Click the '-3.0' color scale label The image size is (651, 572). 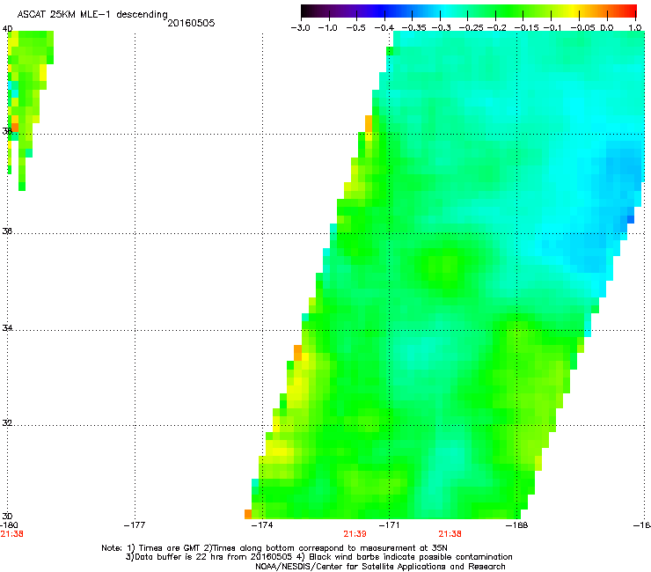(x=300, y=28)
